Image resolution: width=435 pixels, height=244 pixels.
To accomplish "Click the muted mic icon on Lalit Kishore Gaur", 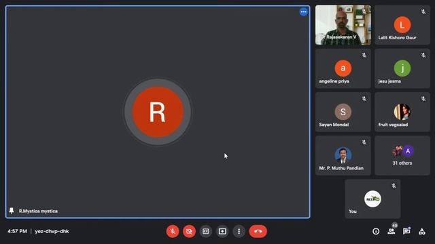I will 423,12.
